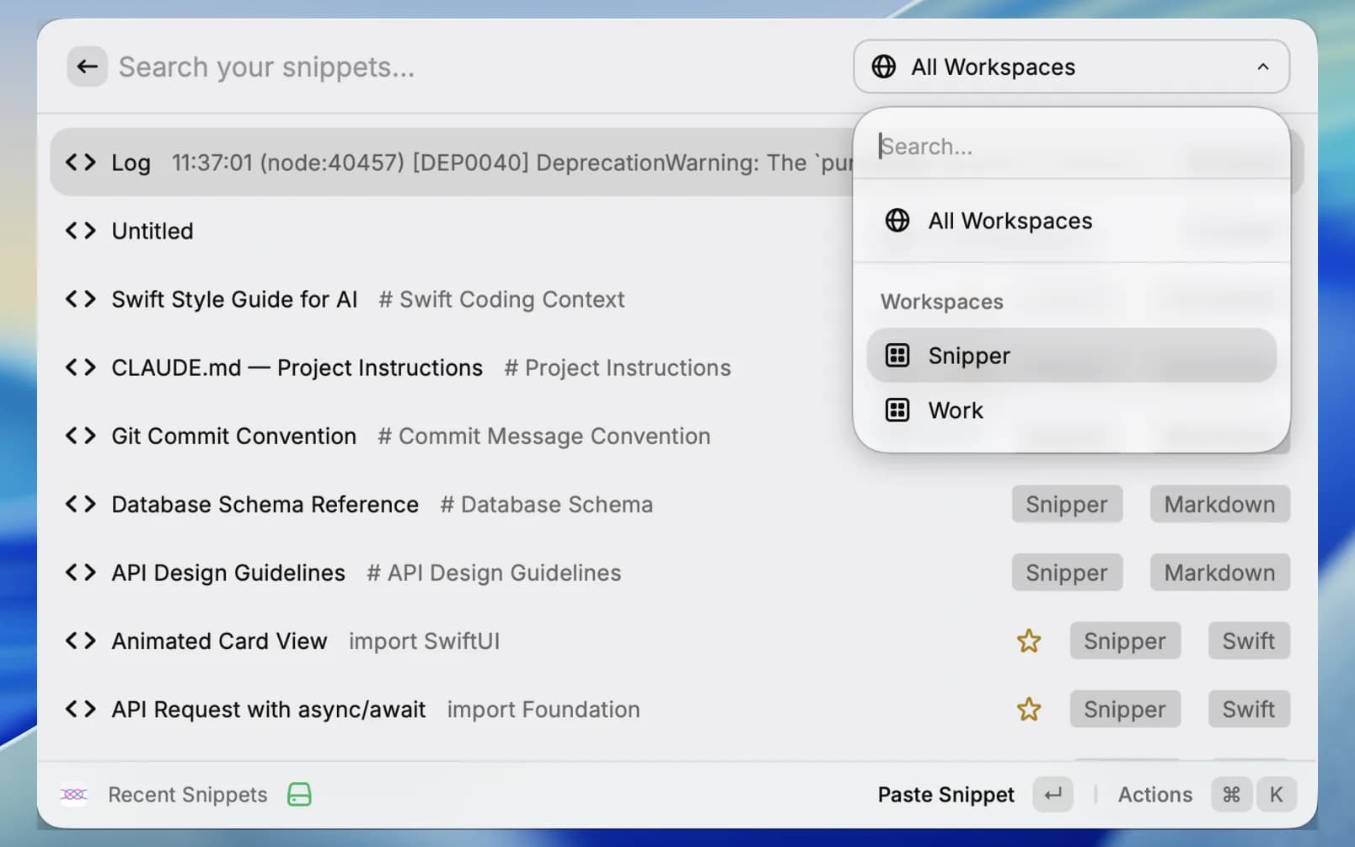Image resolution: width=1355 pixels, height=847 pixels.
Task: Click the Snipper app logo icon
Action: [x=74, y=794]
